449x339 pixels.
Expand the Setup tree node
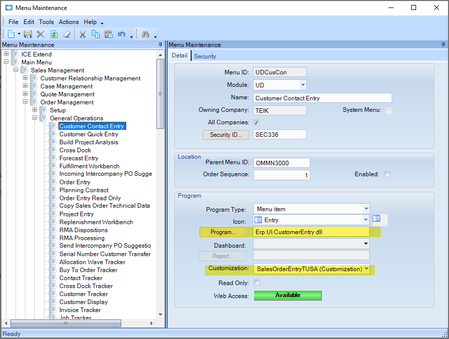(34, 110)
